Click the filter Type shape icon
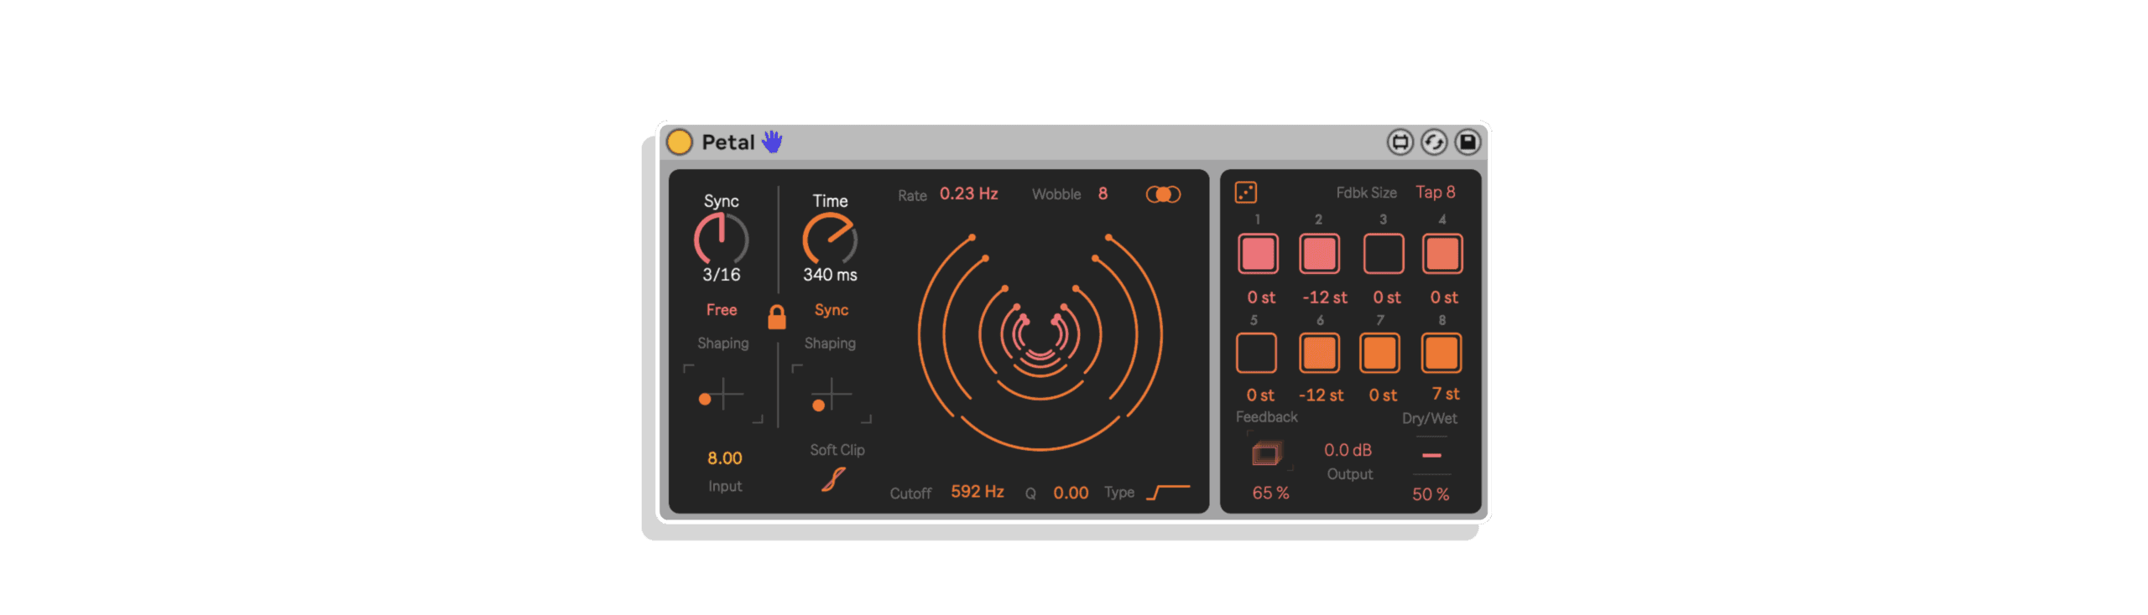Viewport: 2148px width, 615px height. point(1168,492)
